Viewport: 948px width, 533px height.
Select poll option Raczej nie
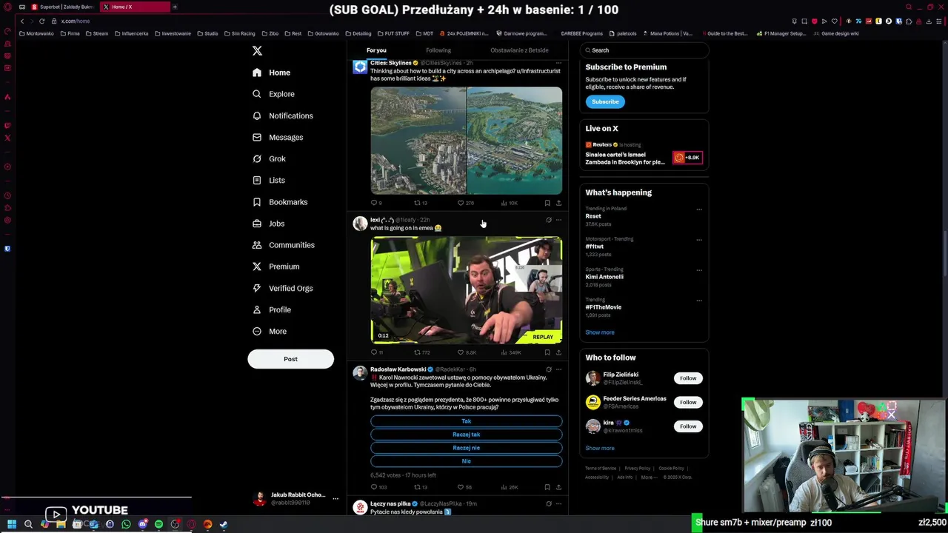pos(467,448)
